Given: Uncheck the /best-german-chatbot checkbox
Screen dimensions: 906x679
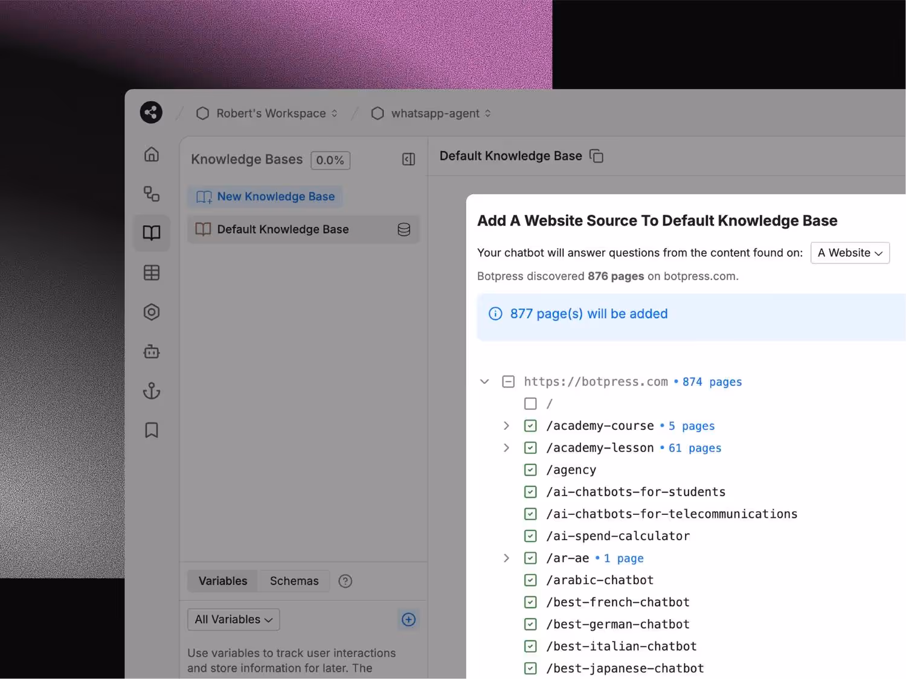Looking at the screenshot, I should [530, 624].
